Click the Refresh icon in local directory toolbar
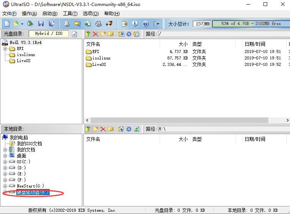This screenshot has height=214, width=290. pos(136,129)
